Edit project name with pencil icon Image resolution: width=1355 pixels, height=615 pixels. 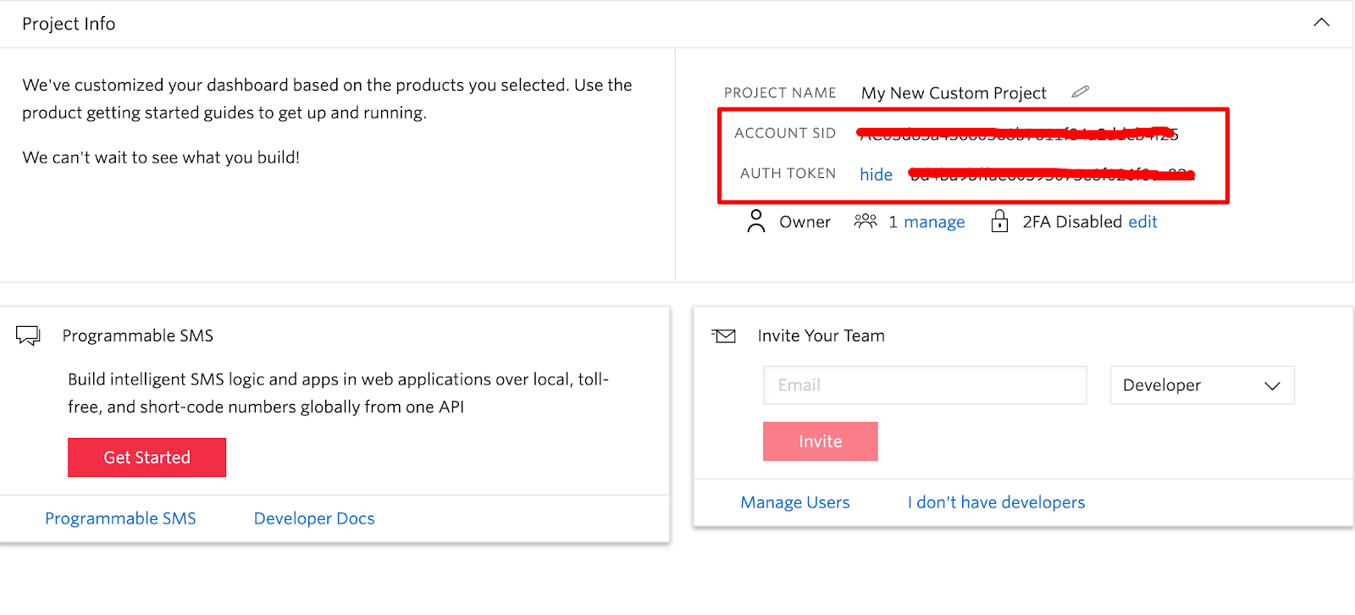[1080, 91]
